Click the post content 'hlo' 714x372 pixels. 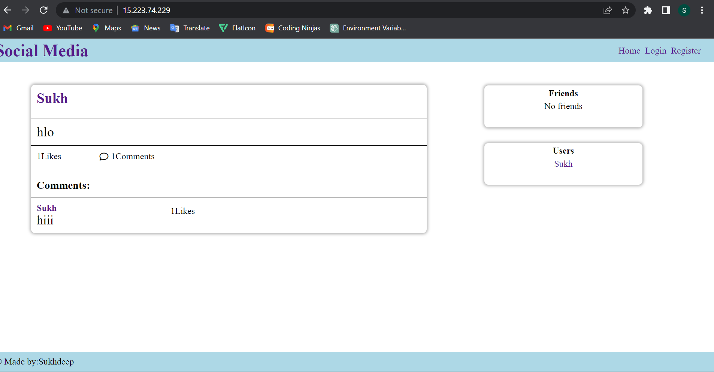click(x=45, y=132)
